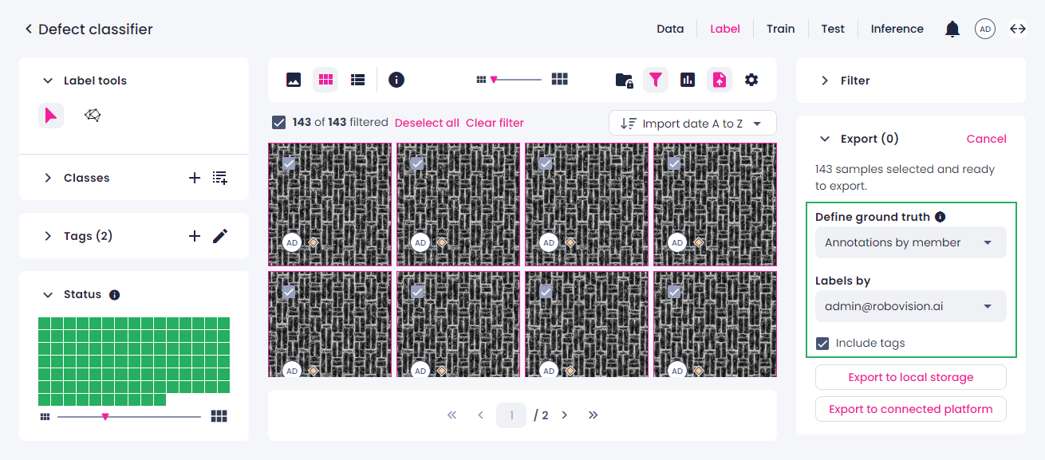
Task: Click page number input field
Action: (511, 415)
